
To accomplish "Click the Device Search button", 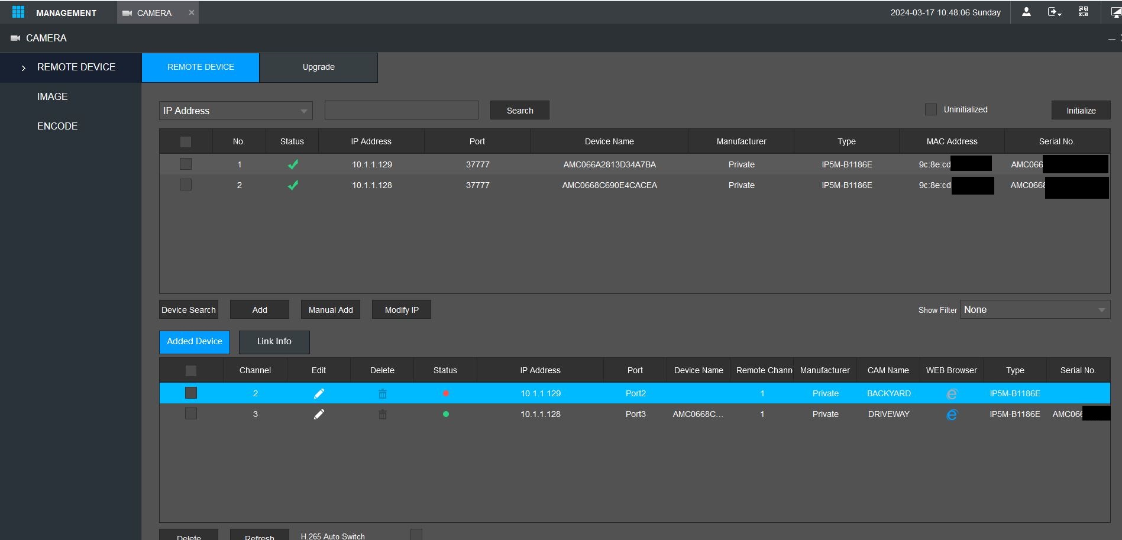I will click(189, 309).
